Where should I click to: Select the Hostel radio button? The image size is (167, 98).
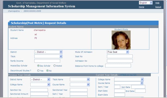[55, 66]
